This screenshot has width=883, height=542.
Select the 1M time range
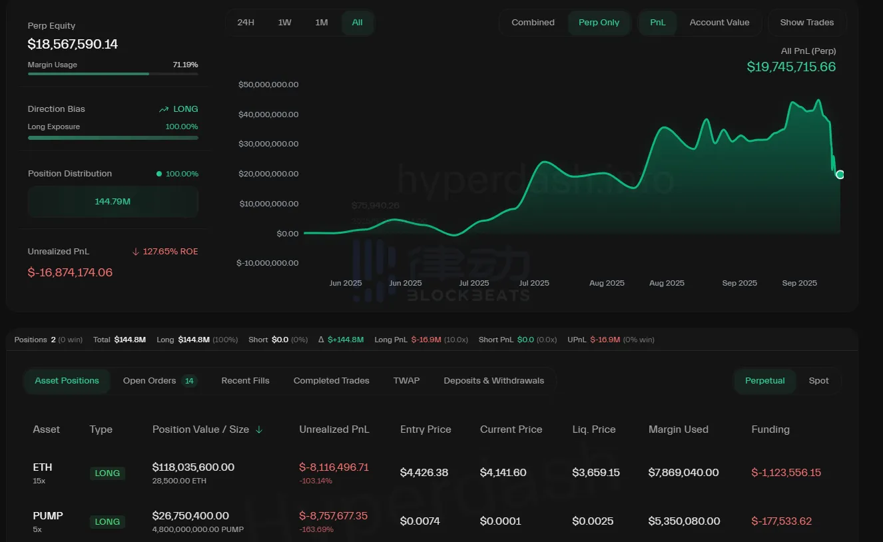322,23
